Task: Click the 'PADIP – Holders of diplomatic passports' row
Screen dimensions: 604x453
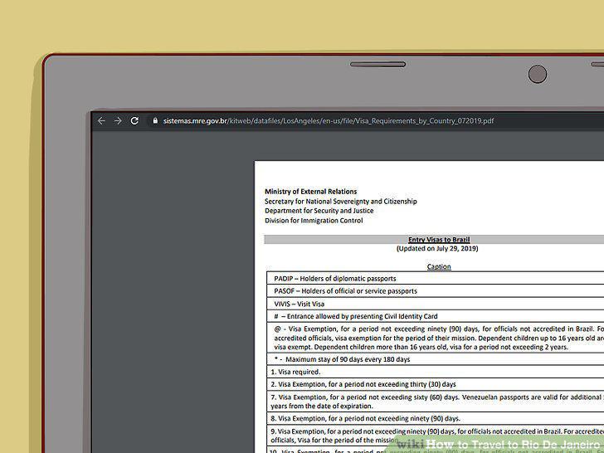Action: (436, 278)
